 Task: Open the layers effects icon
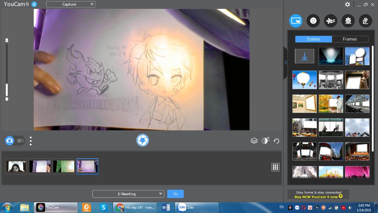(254, 141)
